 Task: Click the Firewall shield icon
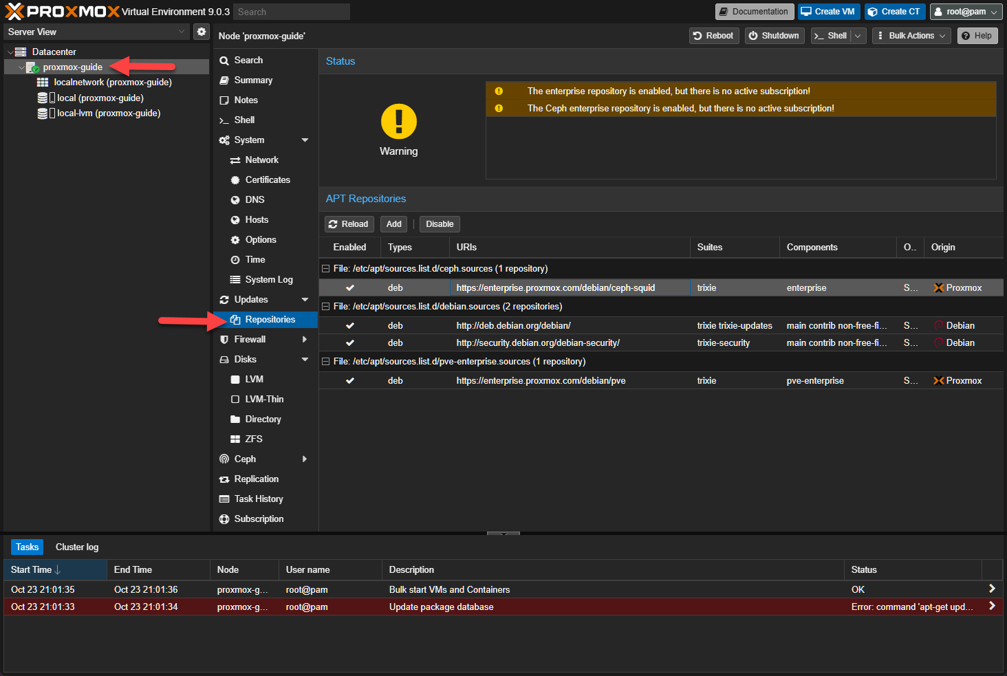(x=224, y=340)
